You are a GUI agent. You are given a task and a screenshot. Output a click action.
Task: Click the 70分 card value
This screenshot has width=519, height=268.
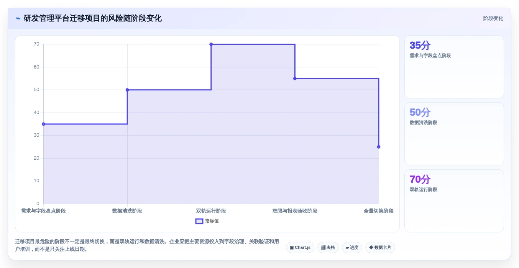pos(420,179)
